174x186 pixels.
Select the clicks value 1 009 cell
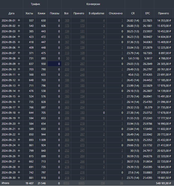coord(42,140)
